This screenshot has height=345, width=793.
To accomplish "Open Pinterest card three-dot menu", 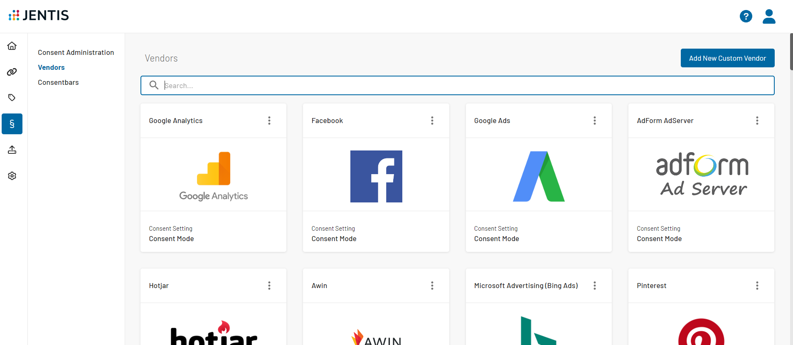I will click(757, 286).
